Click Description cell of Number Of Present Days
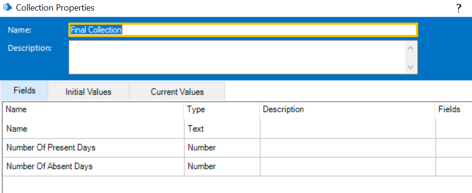 [x=347, y=148]
